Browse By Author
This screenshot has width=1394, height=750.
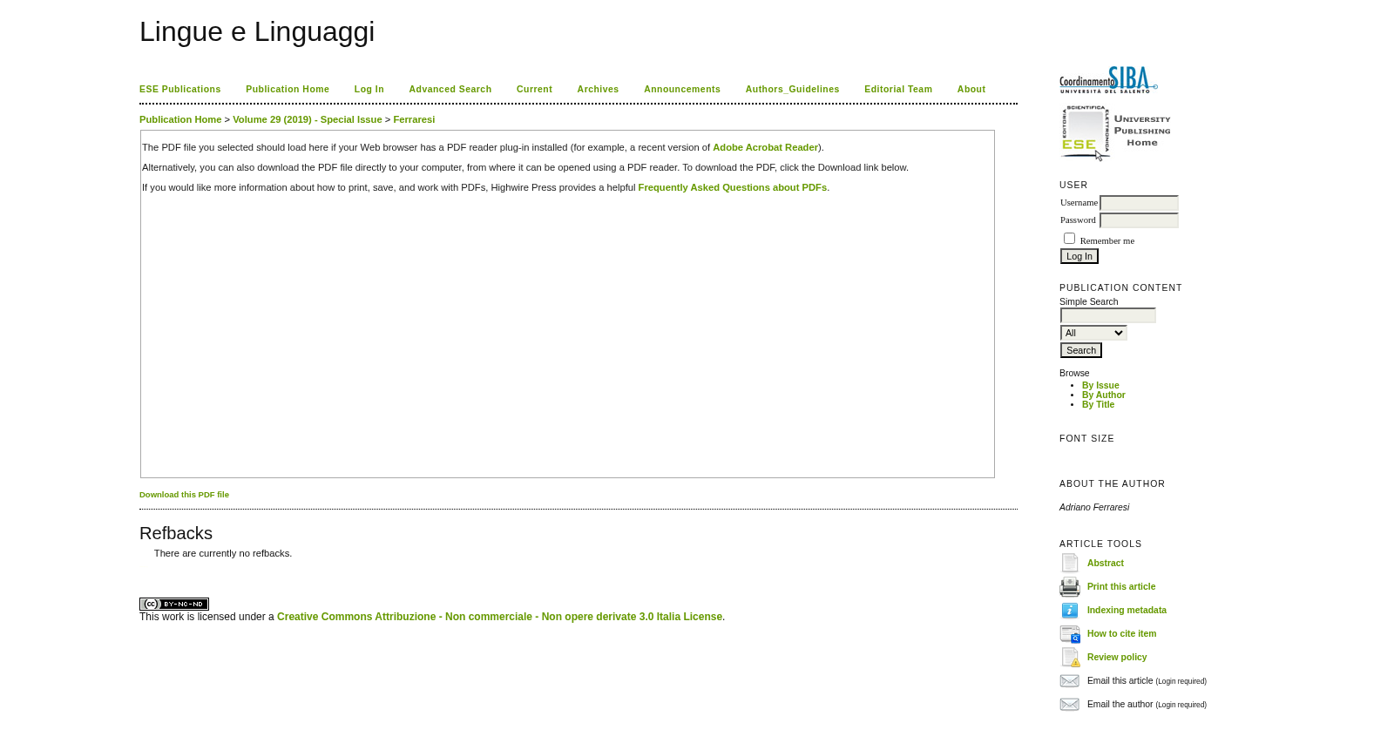tap(1104, 395)
